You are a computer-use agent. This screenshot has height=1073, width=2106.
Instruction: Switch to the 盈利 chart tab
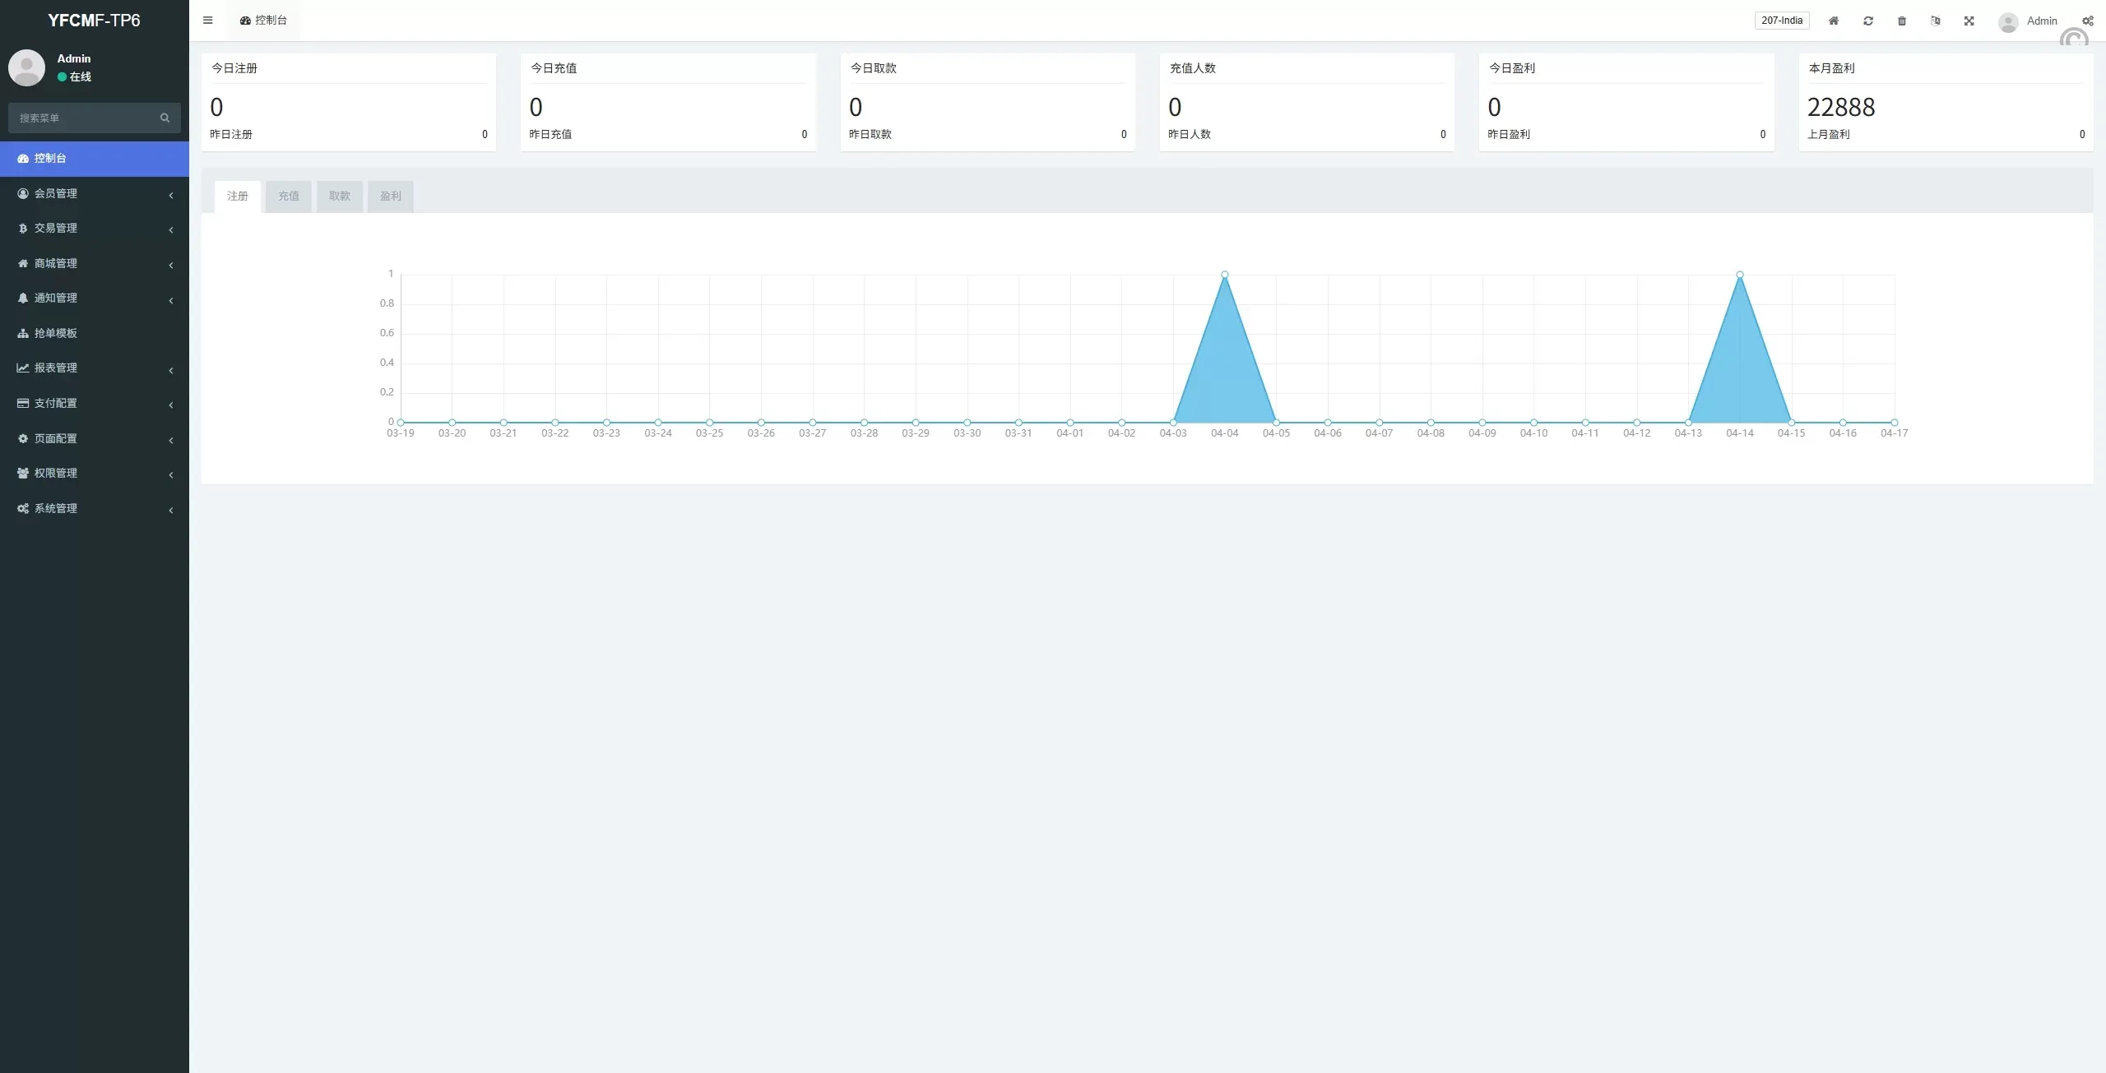coord(390,197)
